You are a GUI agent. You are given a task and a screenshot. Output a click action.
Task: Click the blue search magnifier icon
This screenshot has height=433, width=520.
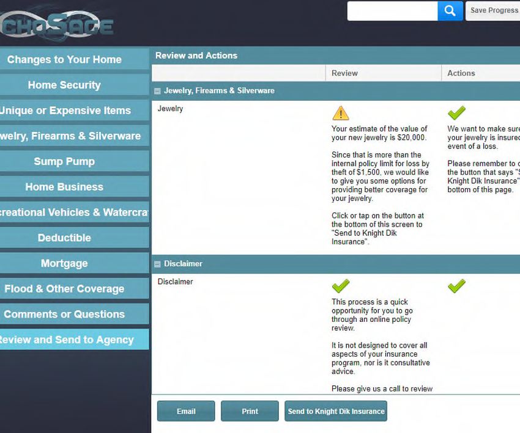point(450,11)
